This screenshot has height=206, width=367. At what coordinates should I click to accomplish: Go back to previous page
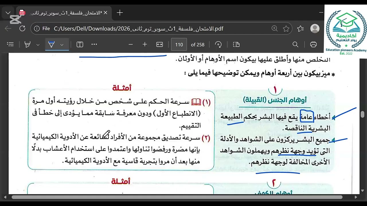click(8, 29)
